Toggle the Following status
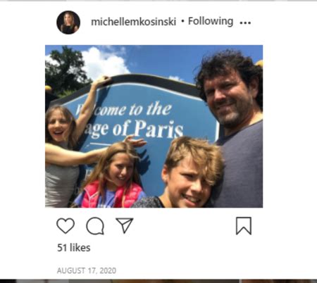This screenshot has width=317, height=283. (211, 21)
